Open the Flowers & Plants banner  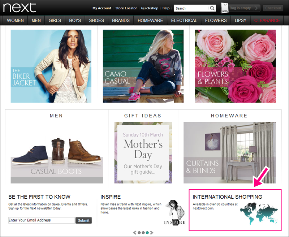pyautogui.click(x=236, y=66)
